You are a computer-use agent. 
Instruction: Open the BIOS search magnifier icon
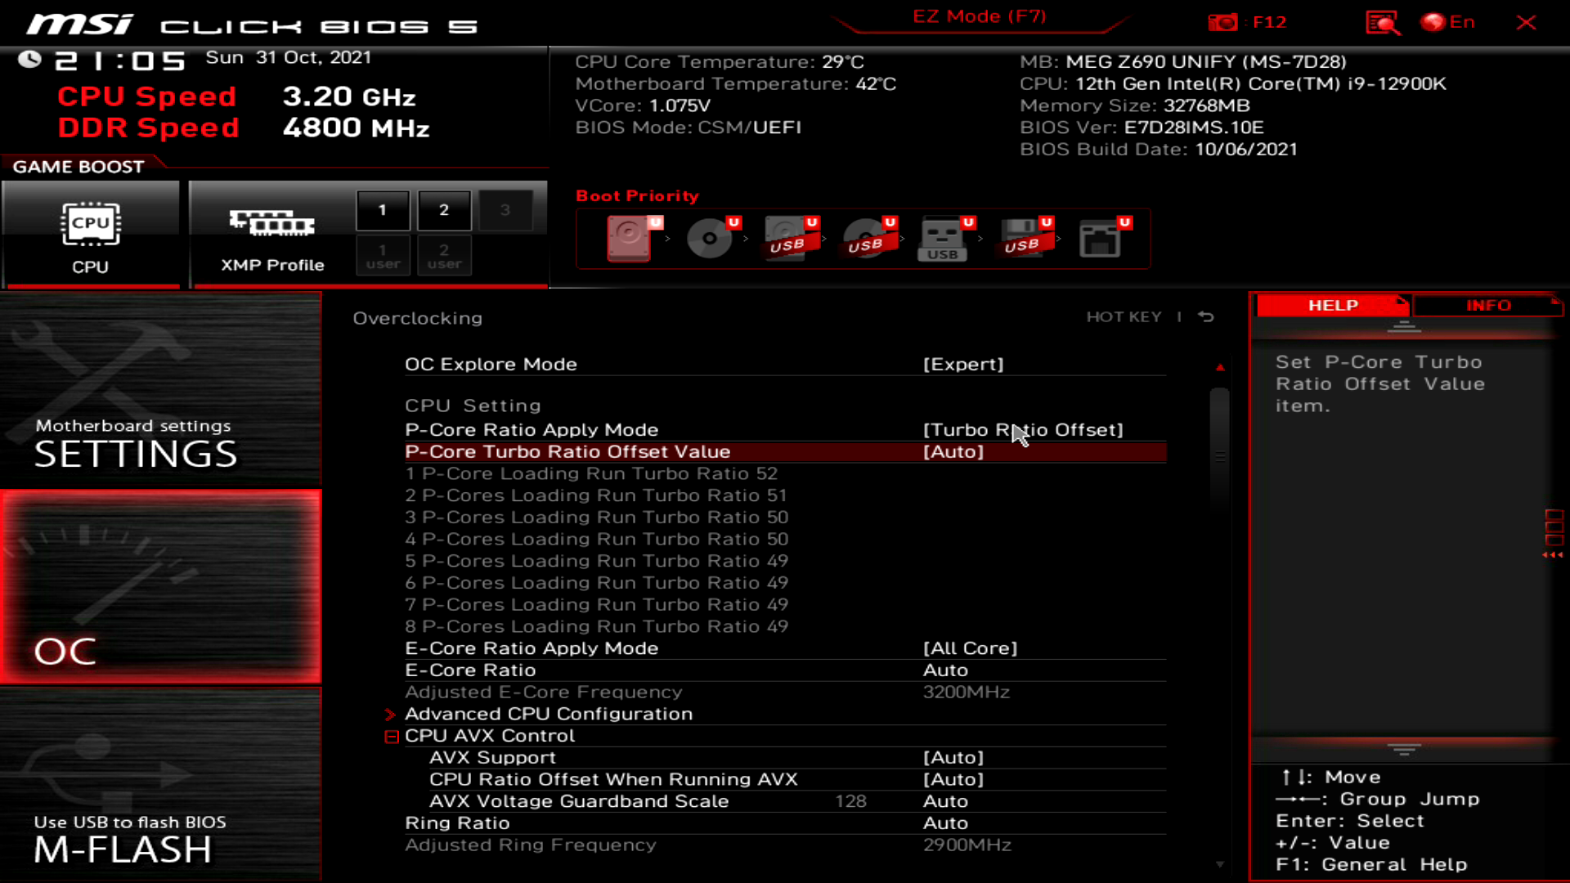(x=1382, y=22)
